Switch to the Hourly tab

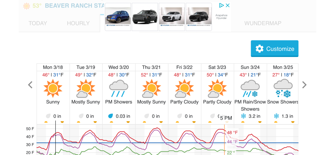pos(78,23)
